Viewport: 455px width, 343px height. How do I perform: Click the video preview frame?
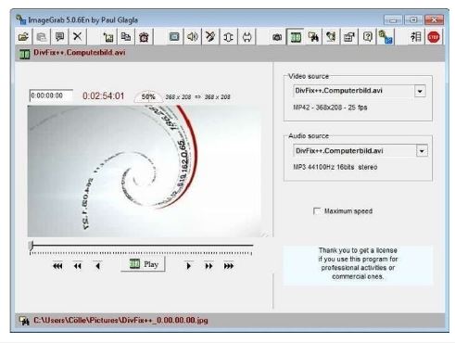145,171
